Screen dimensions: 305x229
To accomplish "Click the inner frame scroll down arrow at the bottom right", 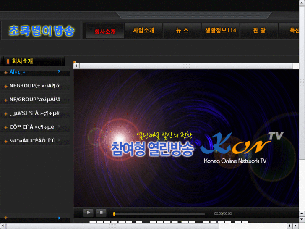I will click(302, 219).
